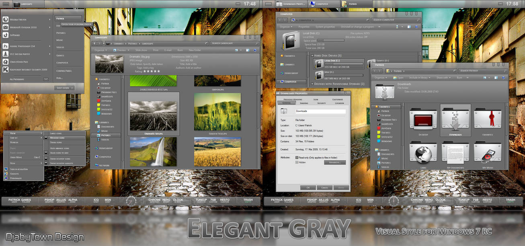Expand Organize menu in Computer window

(286, 27)
